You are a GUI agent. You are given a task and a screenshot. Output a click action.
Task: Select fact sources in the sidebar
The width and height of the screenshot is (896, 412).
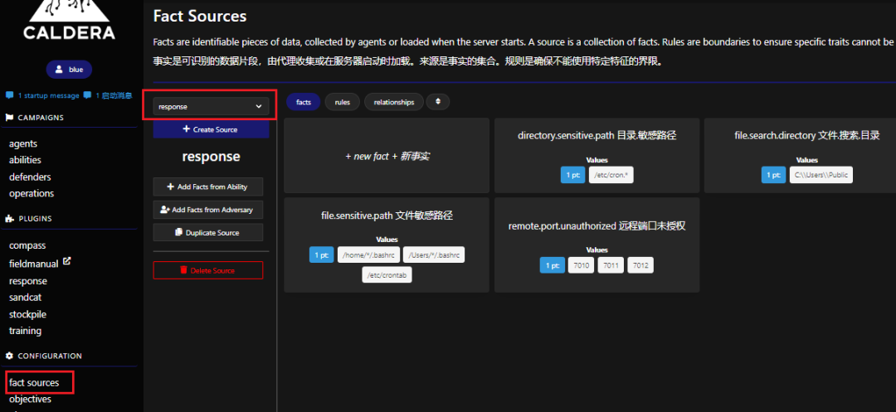point(34,382)
